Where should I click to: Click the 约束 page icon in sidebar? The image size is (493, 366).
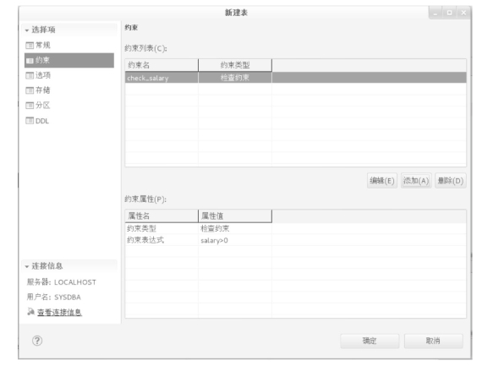pyautogui.click(x=30, y=60)
